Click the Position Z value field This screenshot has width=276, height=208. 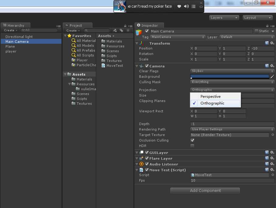(262, 48)
